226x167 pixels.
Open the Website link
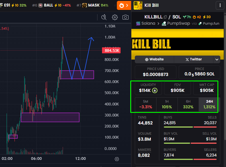tap(154, 59)
